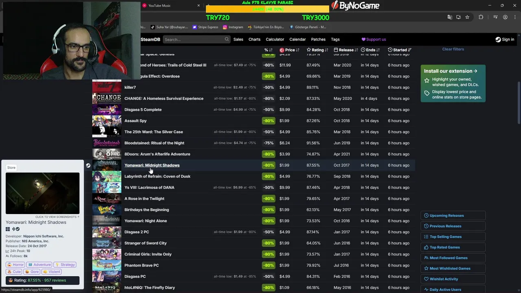Sort by the Price column header
The image size is (521, 293).
point(289,50)
